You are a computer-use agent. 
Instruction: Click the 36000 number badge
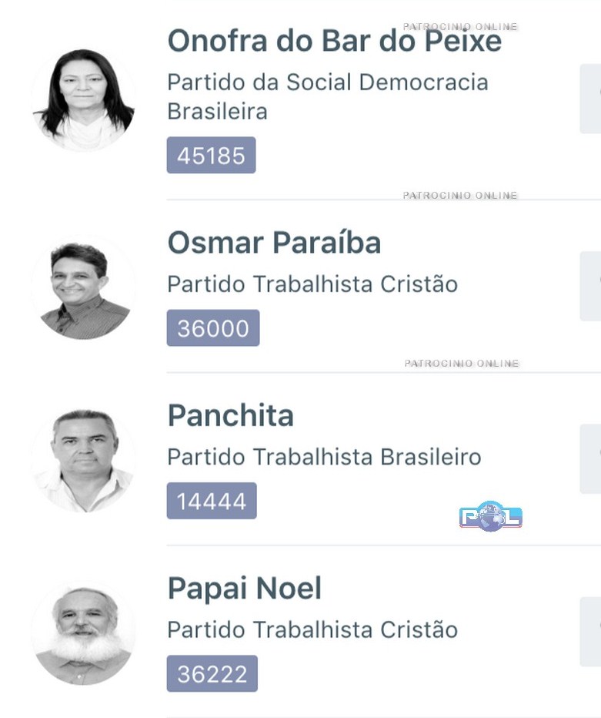tap(213, 328)
